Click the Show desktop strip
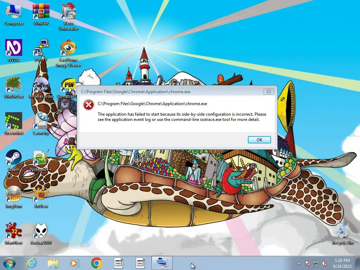 point(358,263)
